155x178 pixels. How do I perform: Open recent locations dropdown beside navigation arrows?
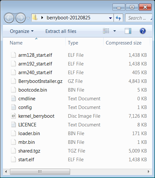point(28,18)
